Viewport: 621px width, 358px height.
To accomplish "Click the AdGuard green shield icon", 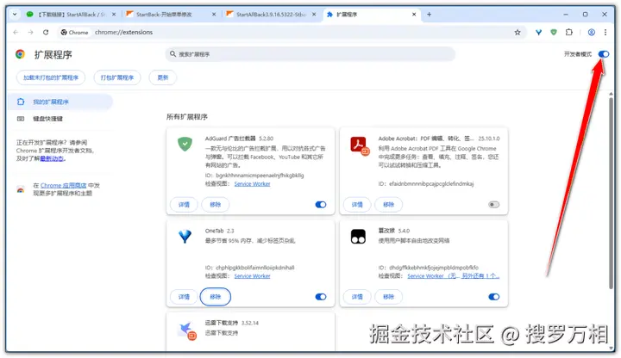I will click(185, 144).
